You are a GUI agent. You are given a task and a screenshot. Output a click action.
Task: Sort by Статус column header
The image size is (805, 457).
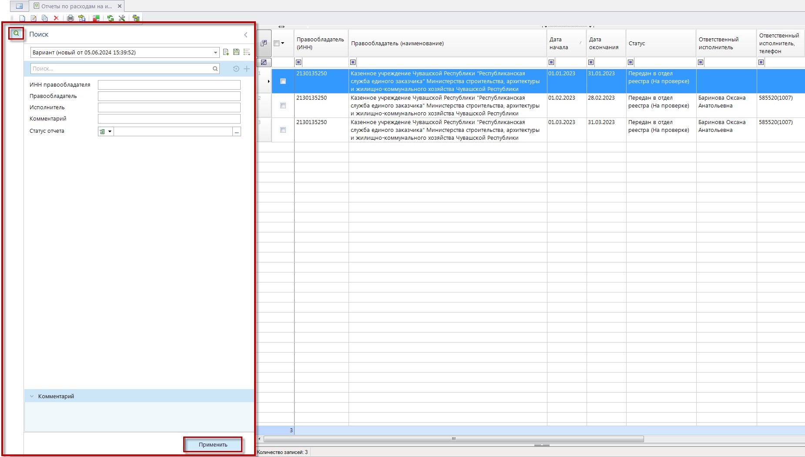tap(661, 43)
